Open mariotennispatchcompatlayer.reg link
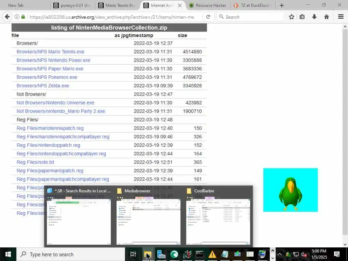This screenshot has width=348, height=261. click(63, 137)
